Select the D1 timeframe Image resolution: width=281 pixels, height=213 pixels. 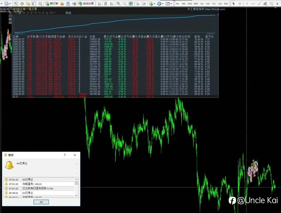click(x=214, y=4)
